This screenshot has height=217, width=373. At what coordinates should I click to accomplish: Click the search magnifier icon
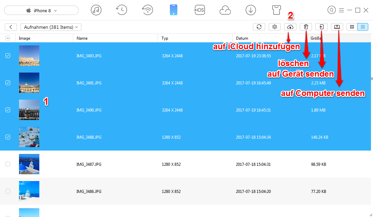pos(331,10)
